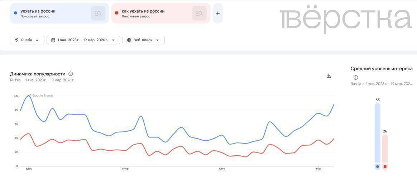Click search-compare icon on blue term card
This screenshot has height=178, width=417.
click(x=98, y=13)
